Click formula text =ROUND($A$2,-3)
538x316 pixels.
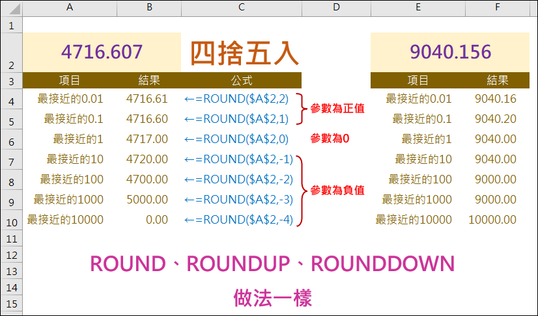[x=244, y=200]
